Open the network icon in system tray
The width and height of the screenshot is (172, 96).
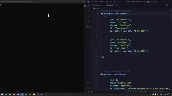point(158,94)
